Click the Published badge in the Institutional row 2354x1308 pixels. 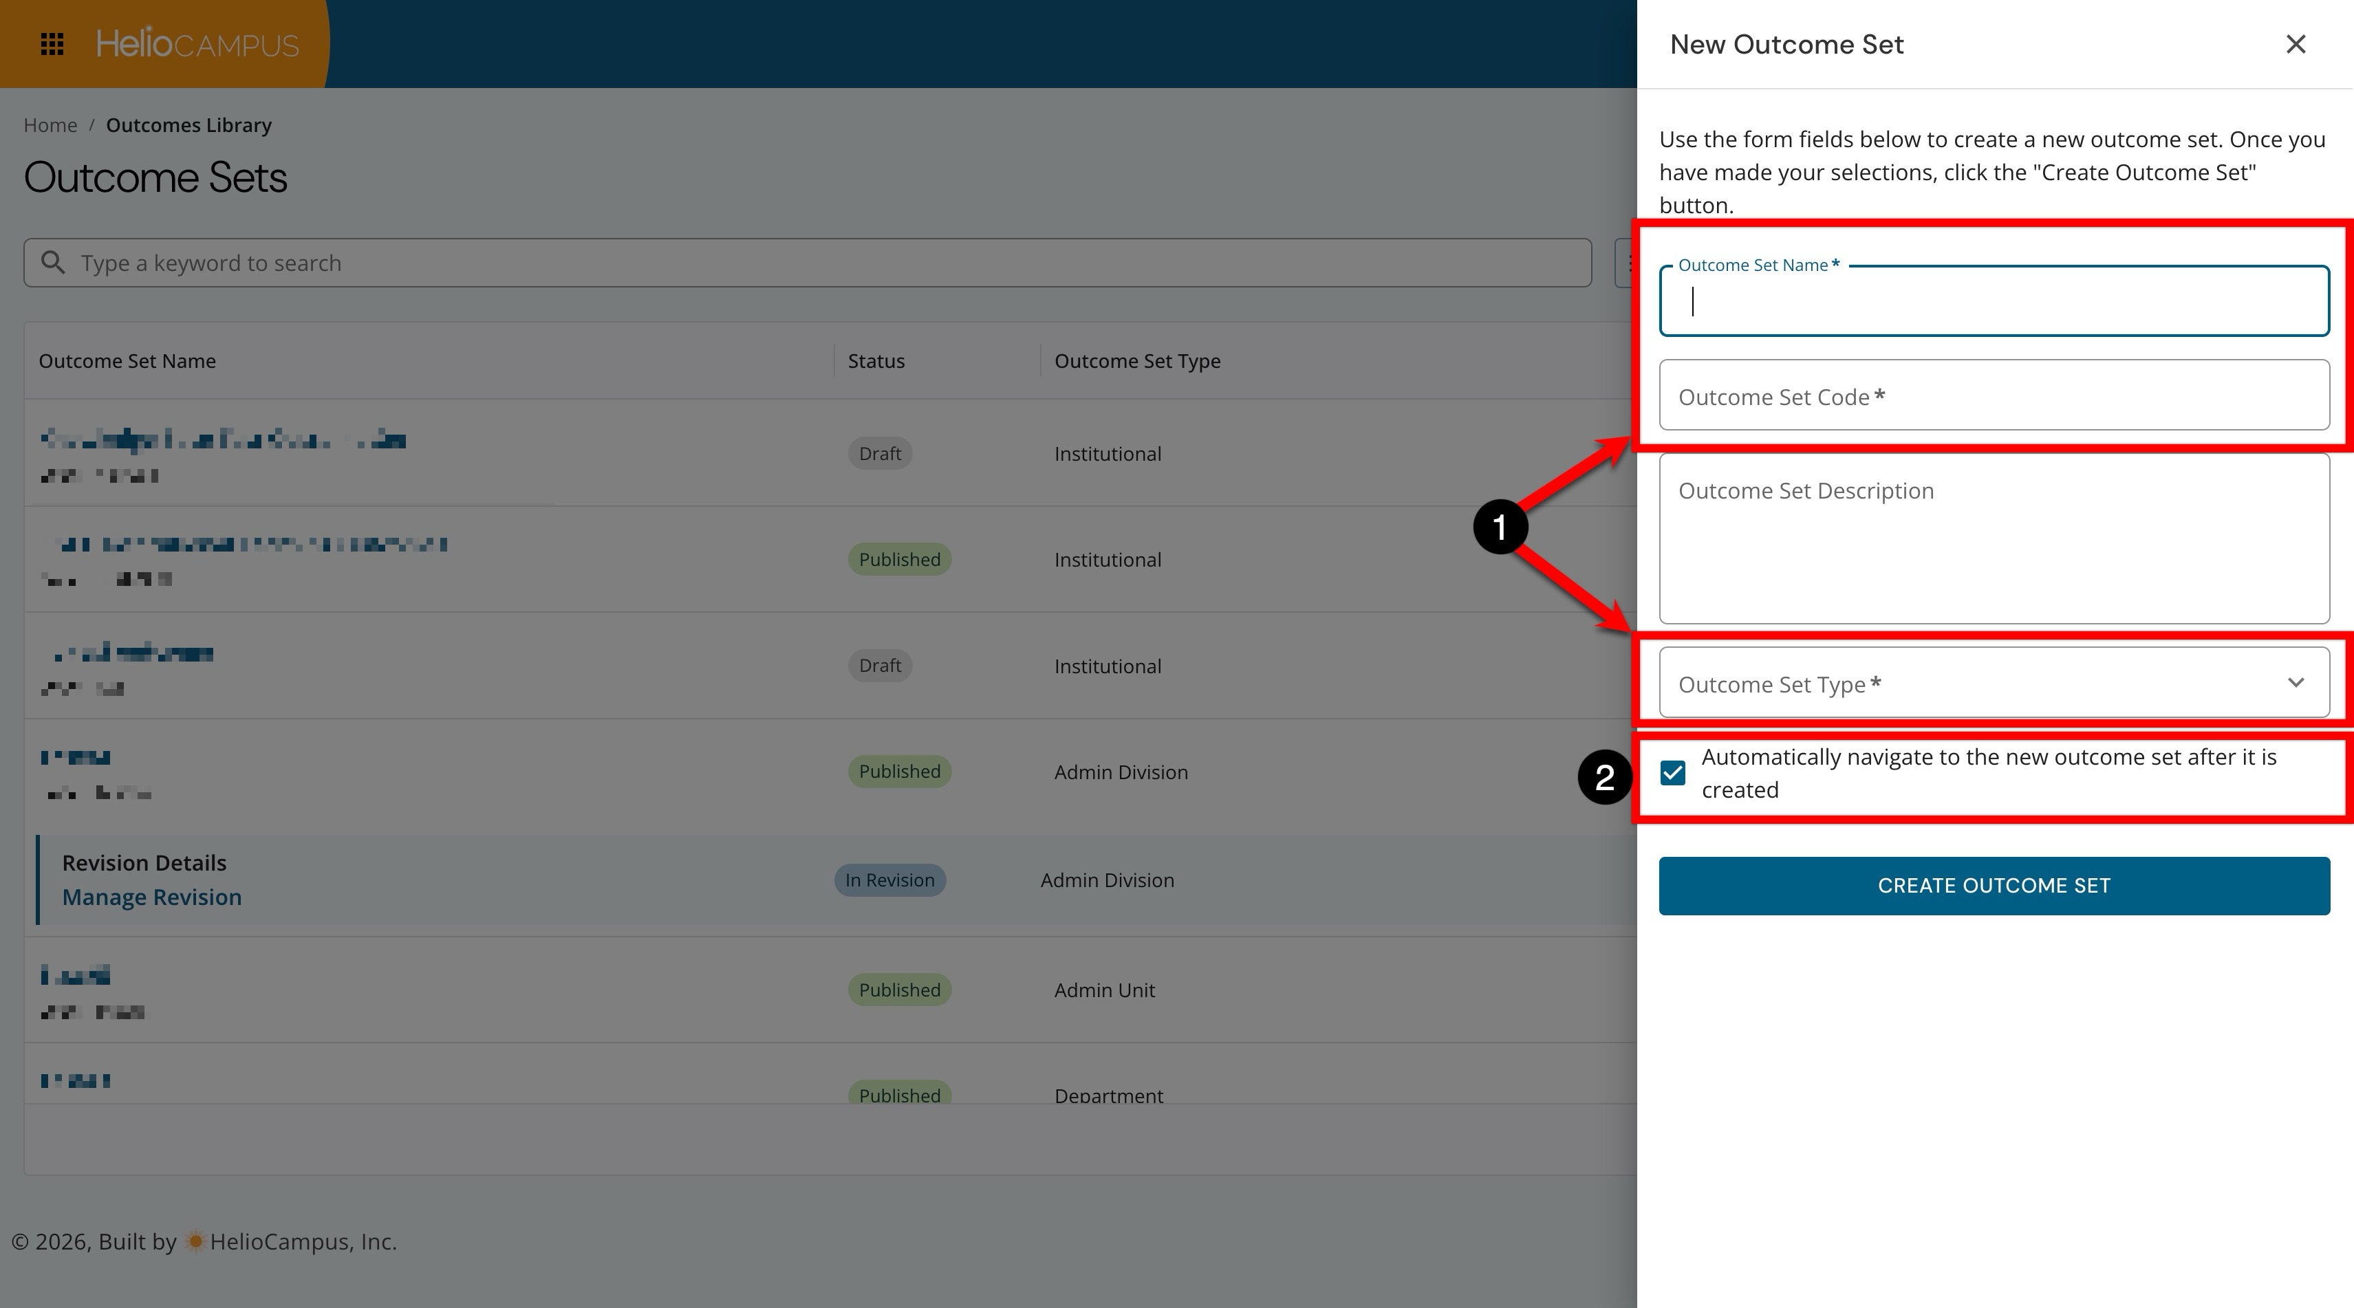point(899,559)
